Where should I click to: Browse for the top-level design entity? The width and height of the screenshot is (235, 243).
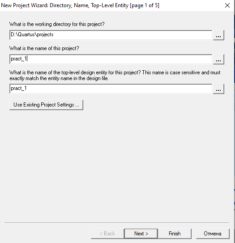[x=218, y=89]
